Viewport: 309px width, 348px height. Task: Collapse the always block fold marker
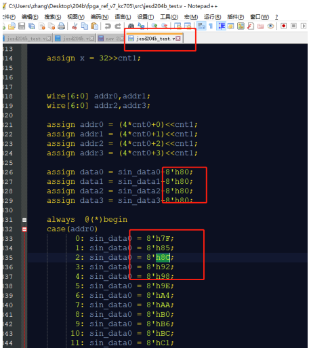click(24, 220)
